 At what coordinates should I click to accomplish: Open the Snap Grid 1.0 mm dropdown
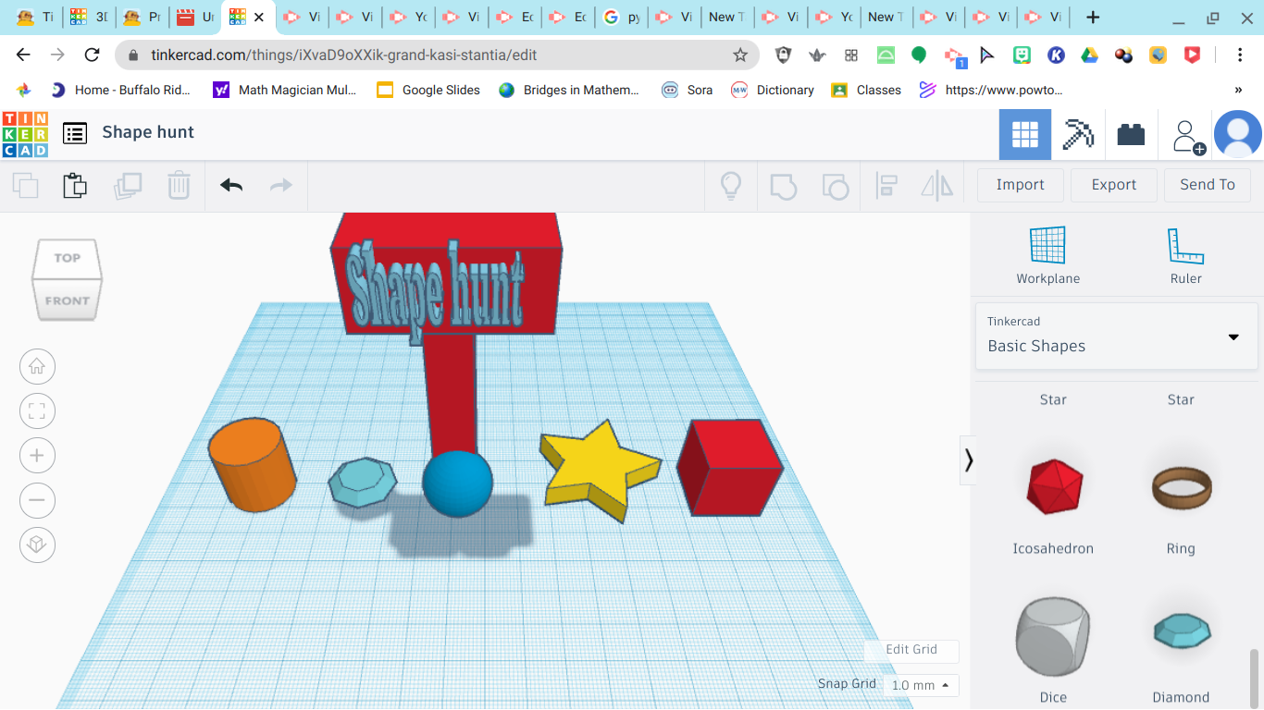point(921,685)
